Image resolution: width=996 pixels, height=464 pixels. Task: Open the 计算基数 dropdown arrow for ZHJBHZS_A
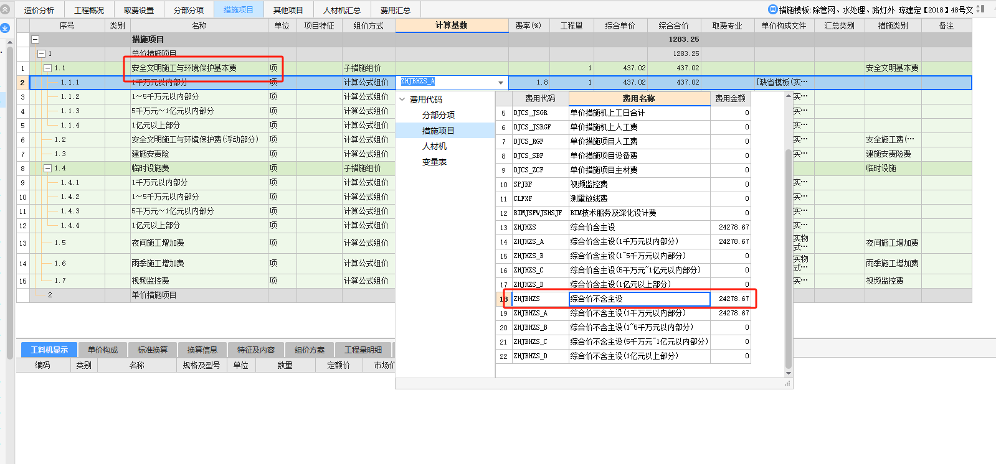(x=501, y=83)
